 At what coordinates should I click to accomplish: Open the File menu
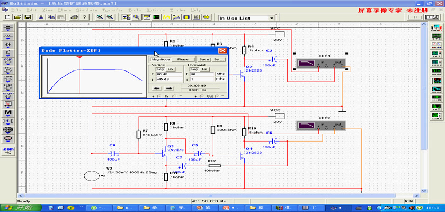click(16, 10)
